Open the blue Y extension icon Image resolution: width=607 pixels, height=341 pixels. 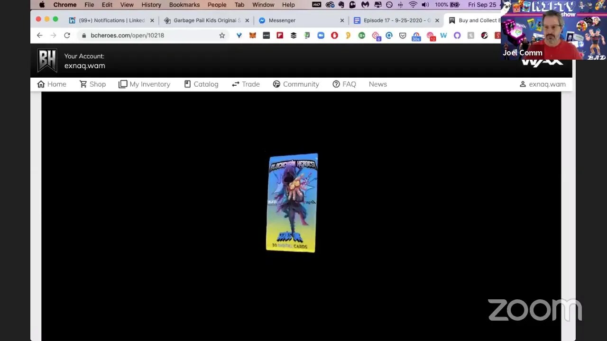pyautogui.click(x=239, y=35)
